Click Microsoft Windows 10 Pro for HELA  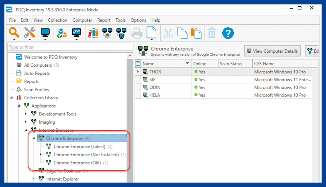tap(280, 95)
